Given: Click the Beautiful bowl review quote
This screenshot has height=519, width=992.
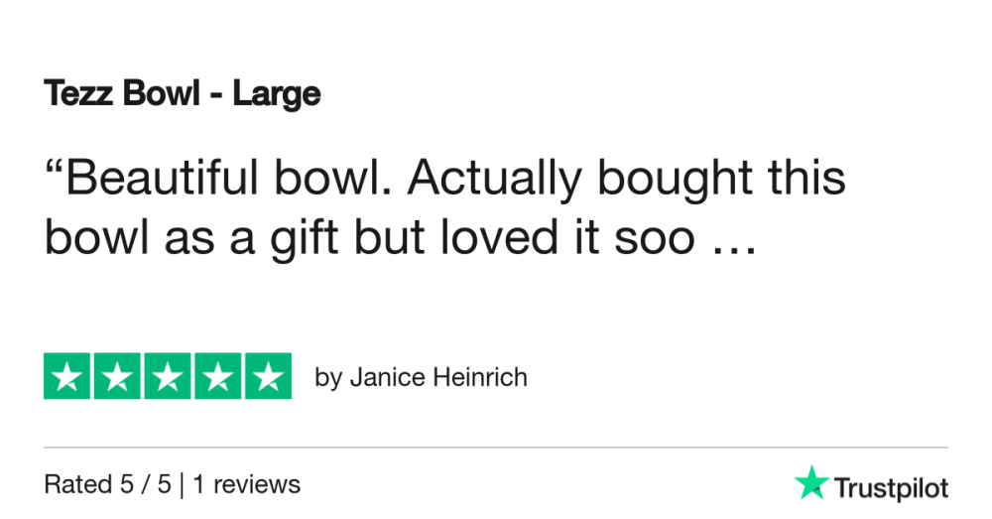Looking at the screenshot, I should [444, 207].
